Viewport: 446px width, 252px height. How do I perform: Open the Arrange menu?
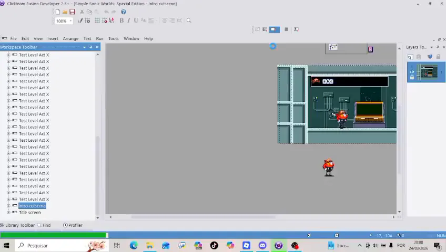(70, 39)
